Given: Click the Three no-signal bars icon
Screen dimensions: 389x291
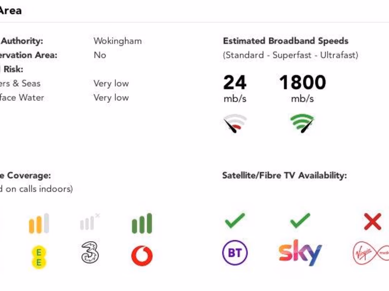Looking at the screenshot, I should tap(89, 222).
